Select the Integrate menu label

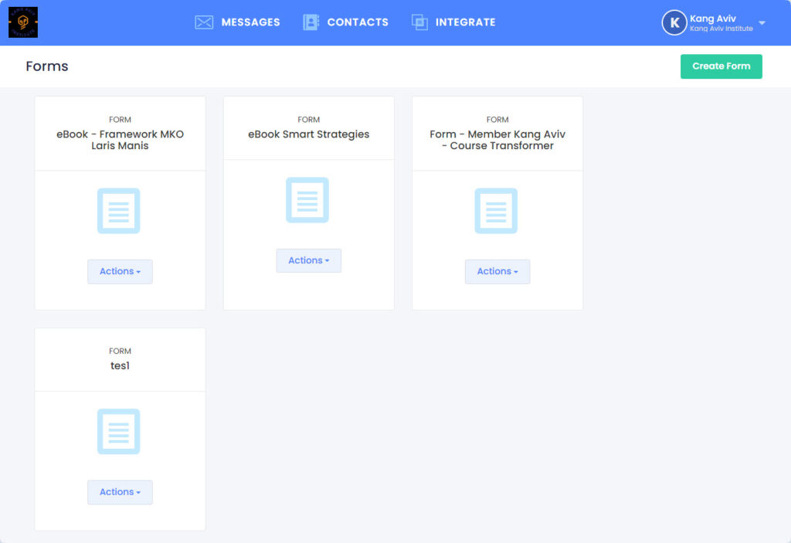tap(465, 22)
